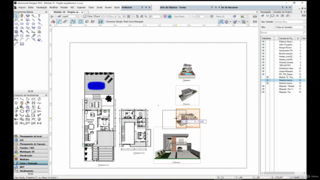Select the Rotate tool
This screenshot has width=320, height=180.
point(22,35)
